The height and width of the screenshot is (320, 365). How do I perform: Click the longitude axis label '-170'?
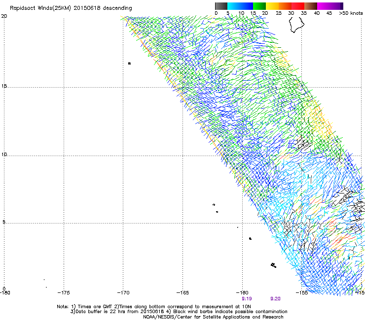(x=123, y=292)
